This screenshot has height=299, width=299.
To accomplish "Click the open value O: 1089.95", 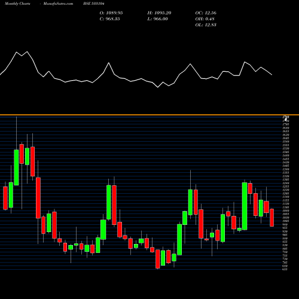I will [111, 13].
